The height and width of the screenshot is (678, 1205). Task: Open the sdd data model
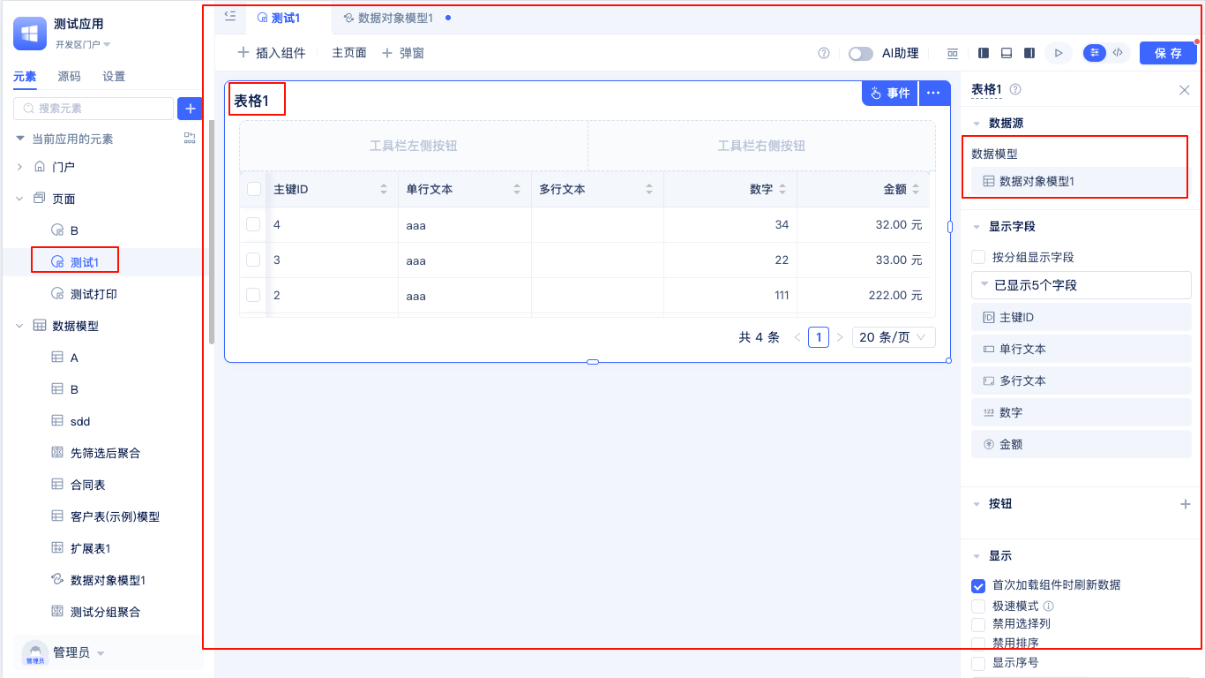click(80, 421)
